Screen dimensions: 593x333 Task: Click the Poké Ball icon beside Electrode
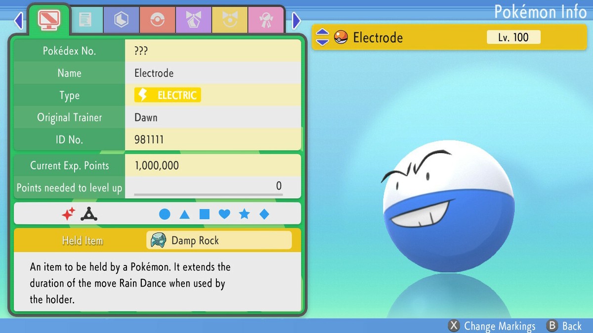click(x=341, y=37)
